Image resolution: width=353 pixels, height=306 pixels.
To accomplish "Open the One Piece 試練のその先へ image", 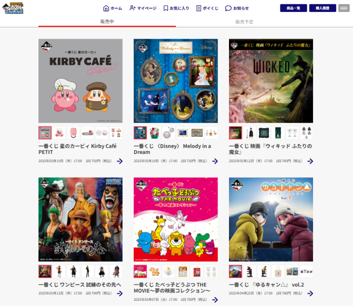I will click(x=81, y=220).
